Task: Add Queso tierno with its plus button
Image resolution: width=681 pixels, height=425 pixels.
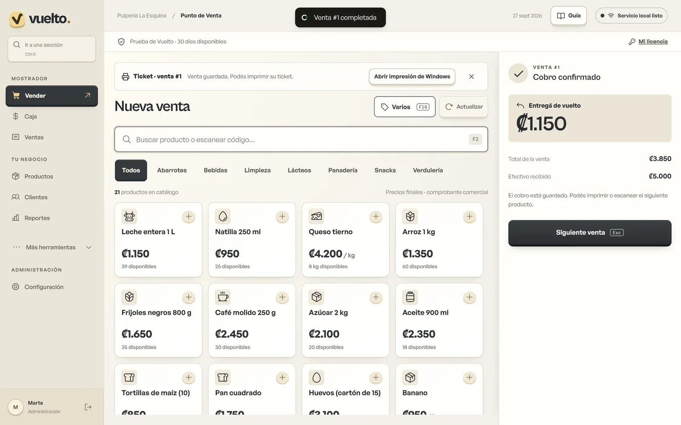Action: click(x=376, y=217)
